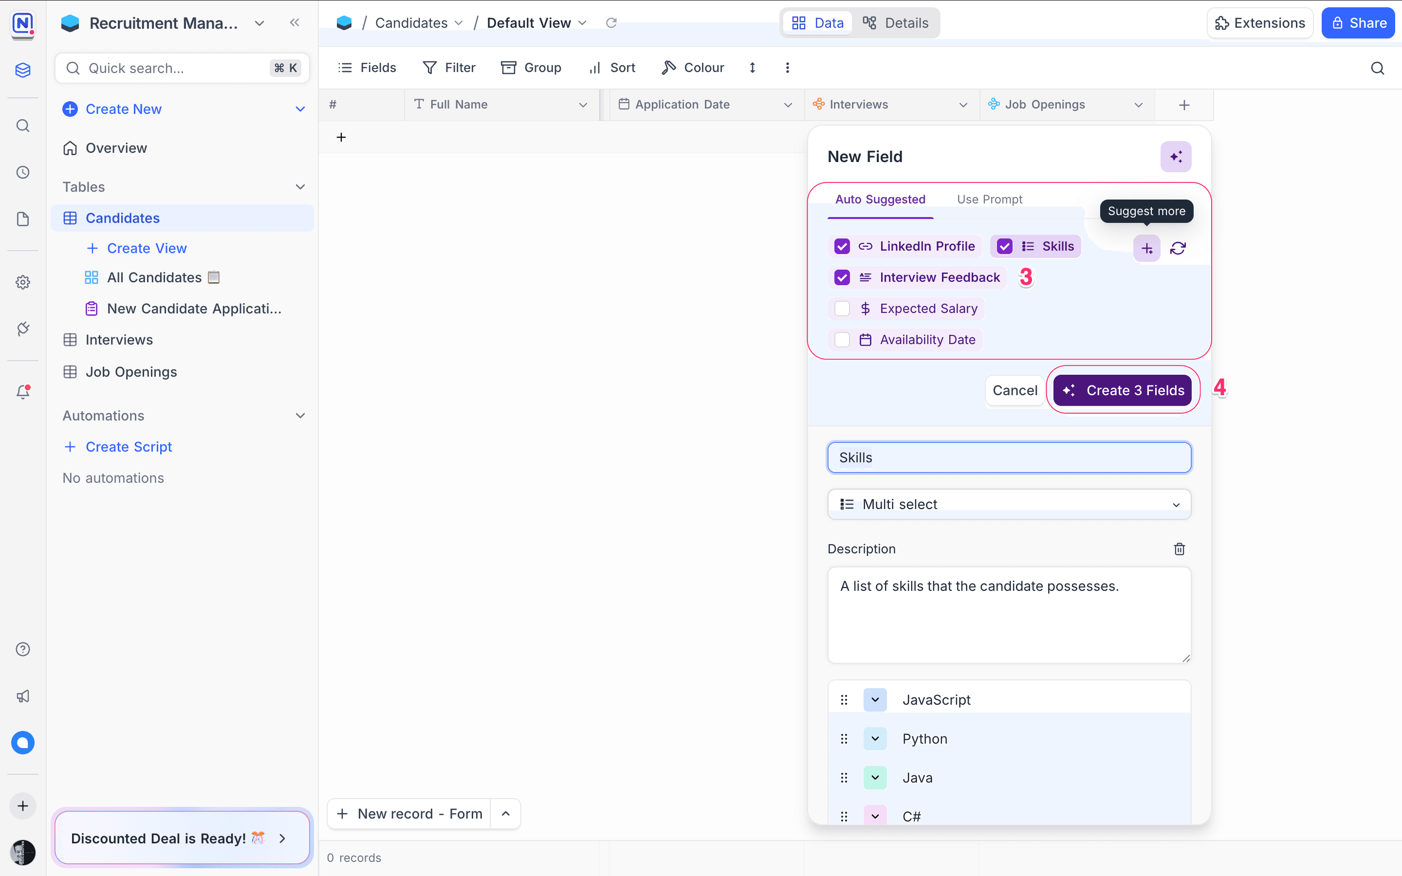Screen dimensions: 1402x876
Task: Click the search icon at top right
Action: (1377, 68)
